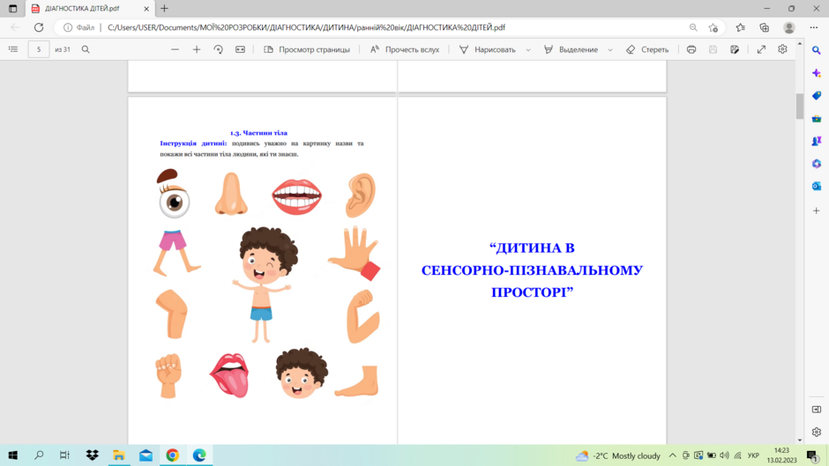This screenshot has height=466, width=829.
Task: Zoom in with the plus icon
Action: pos(197,49)
